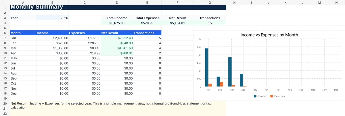Select row 12 header

coord(5,63)
